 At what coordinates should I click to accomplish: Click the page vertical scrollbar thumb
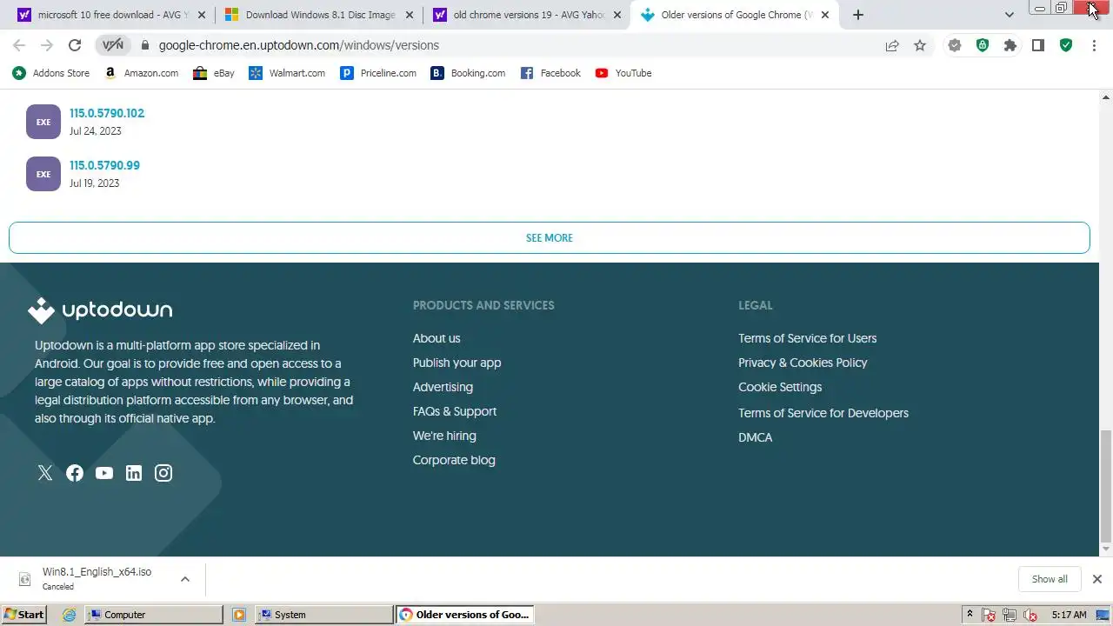point(1106,484)
